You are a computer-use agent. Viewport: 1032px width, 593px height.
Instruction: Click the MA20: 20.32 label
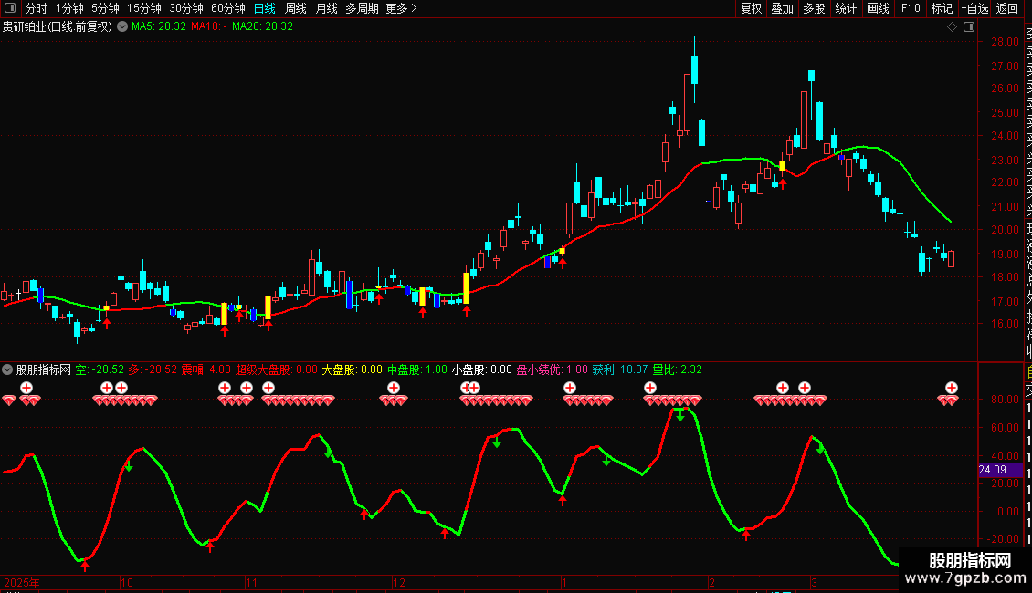point(263,27)
